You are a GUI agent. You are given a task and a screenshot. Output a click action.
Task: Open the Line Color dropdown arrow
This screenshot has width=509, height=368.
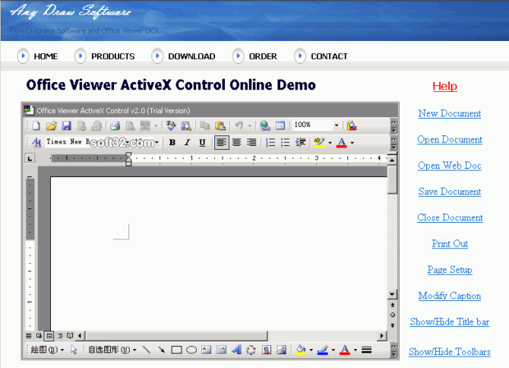click(x=333, y=351)
